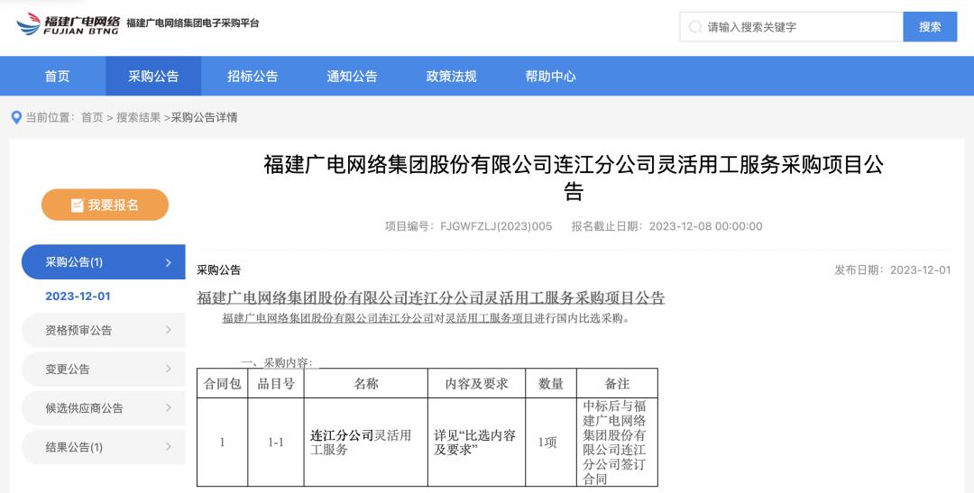Screen dimensions: 974x493
Task: Click the 合同包 table header
Action: pyautogui.click(x=223, y=384)
